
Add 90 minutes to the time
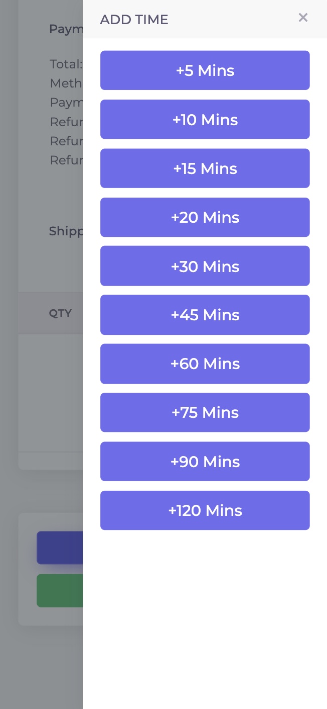point(205,462)
